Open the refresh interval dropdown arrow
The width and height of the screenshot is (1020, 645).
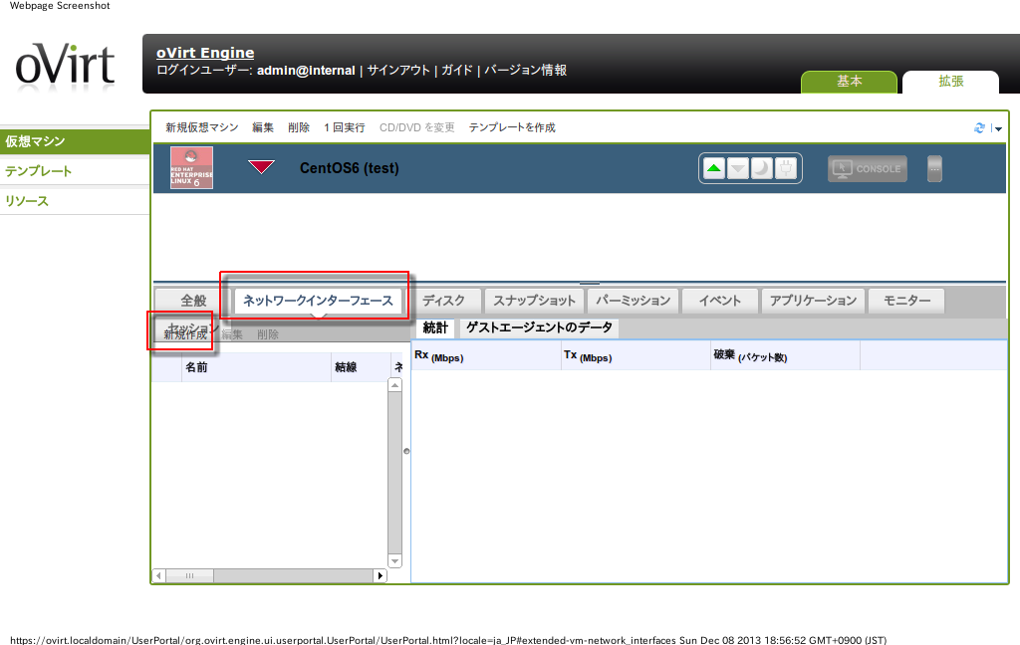click(x=998, y=128)
